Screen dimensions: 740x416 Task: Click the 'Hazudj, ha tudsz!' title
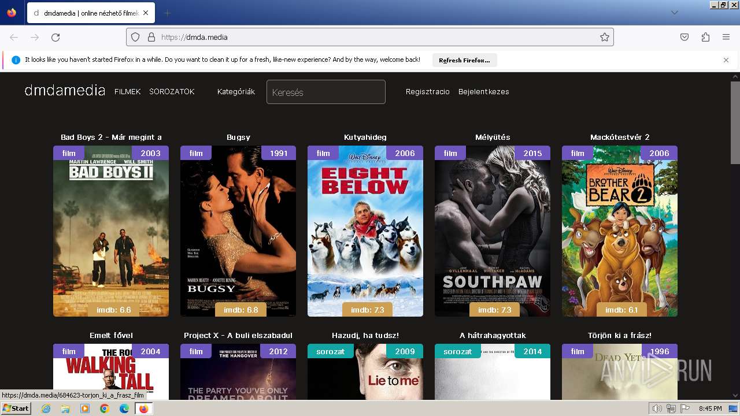[365, 336]
